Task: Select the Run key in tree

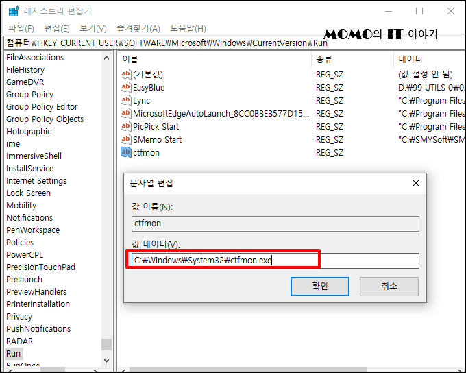Action: (14, 354)
